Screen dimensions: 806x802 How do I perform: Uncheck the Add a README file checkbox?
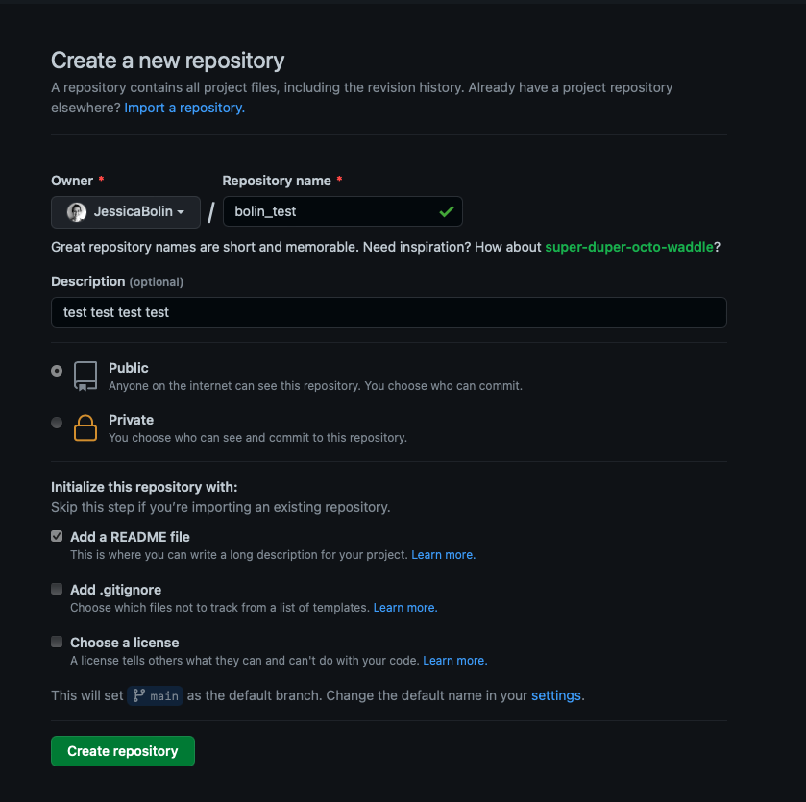57,537
